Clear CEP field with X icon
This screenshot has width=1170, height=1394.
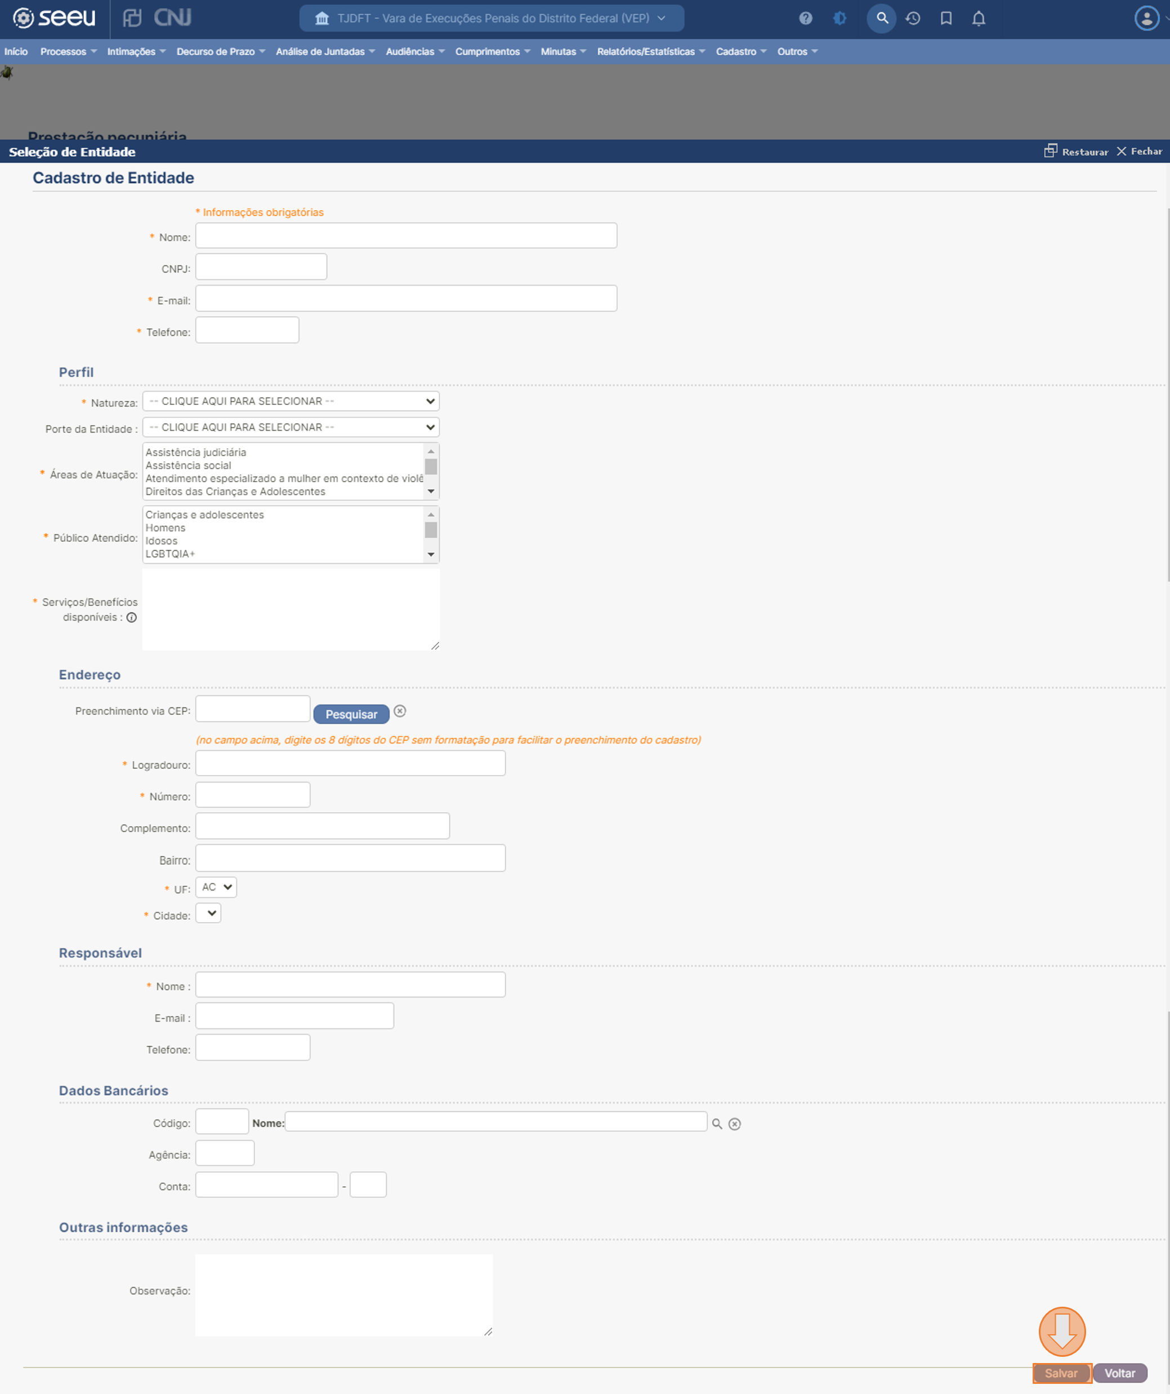[x=400, y=711]
